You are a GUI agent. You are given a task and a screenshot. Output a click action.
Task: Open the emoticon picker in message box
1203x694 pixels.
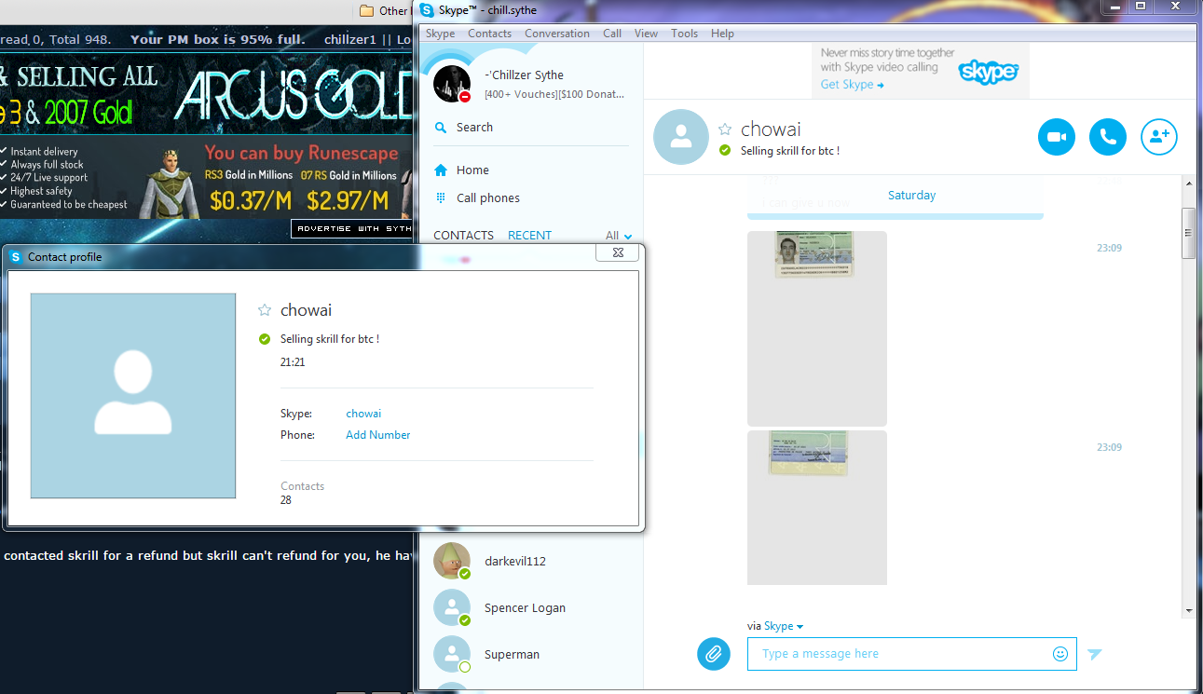pyautogui.click(x=1059, y=654)
